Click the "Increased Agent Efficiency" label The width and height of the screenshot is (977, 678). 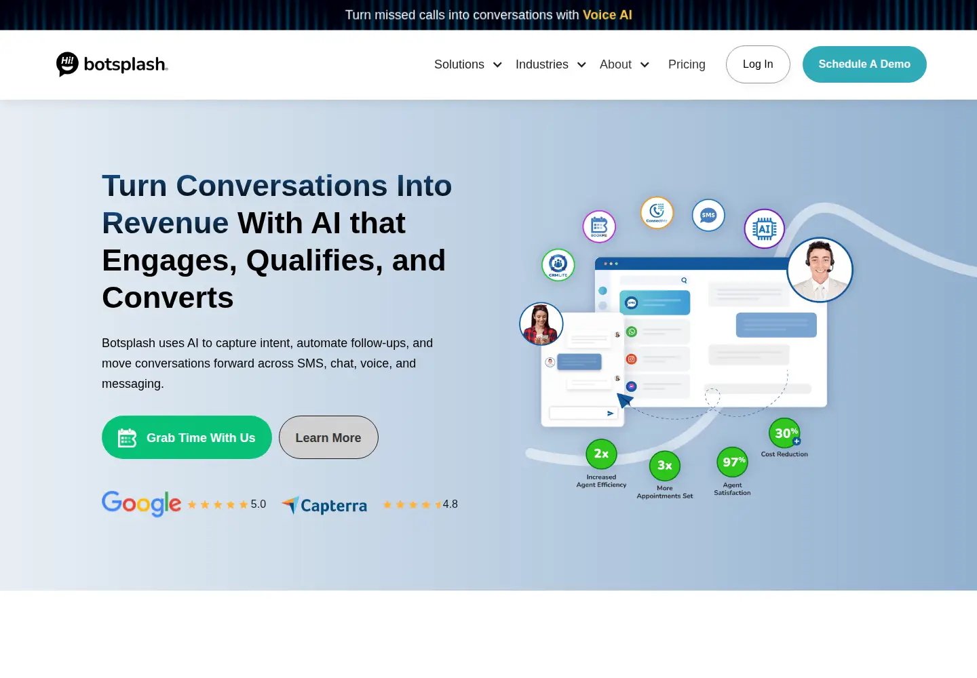(x=601, y=481)
